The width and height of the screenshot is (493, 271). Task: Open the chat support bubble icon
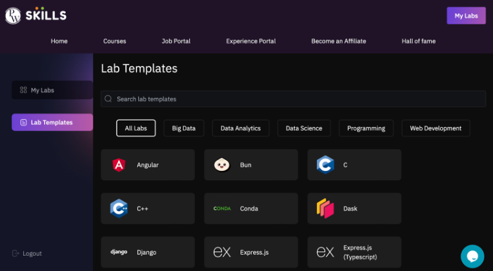[472, 256]
